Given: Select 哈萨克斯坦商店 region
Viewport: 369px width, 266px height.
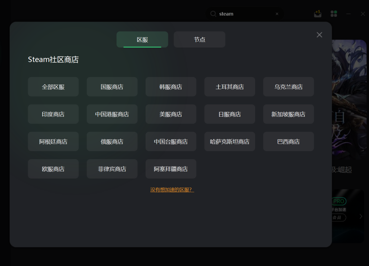Looking at the screenshot, I should click(230, 141).
